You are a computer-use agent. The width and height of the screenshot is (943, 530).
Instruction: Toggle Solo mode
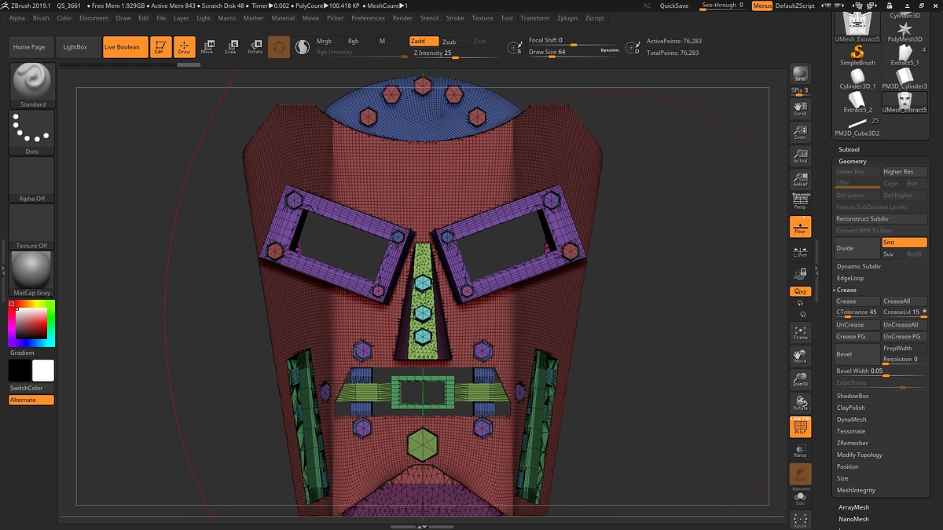[x=800, y=499]
